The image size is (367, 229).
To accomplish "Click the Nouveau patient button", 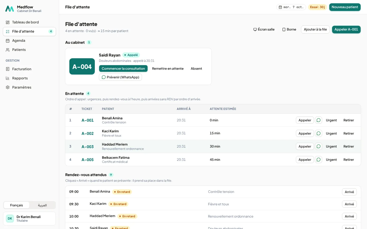I will coord(345,7).
